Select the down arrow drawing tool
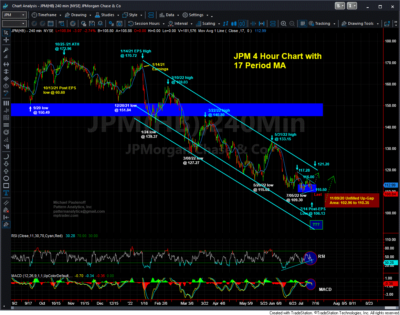The height and width of the screenshot is (315, 400). 6,164
